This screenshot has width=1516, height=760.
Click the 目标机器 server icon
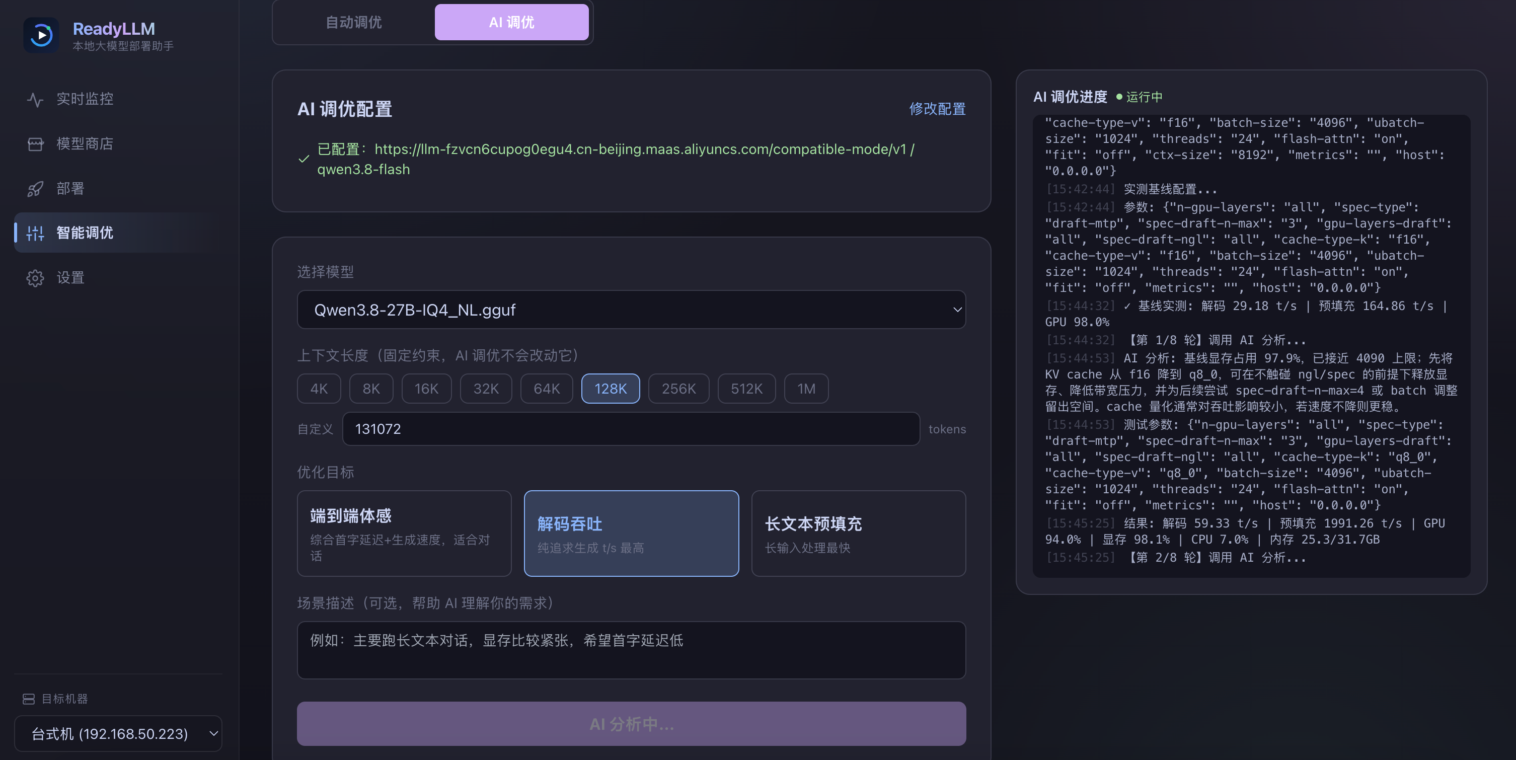point(29,699)
